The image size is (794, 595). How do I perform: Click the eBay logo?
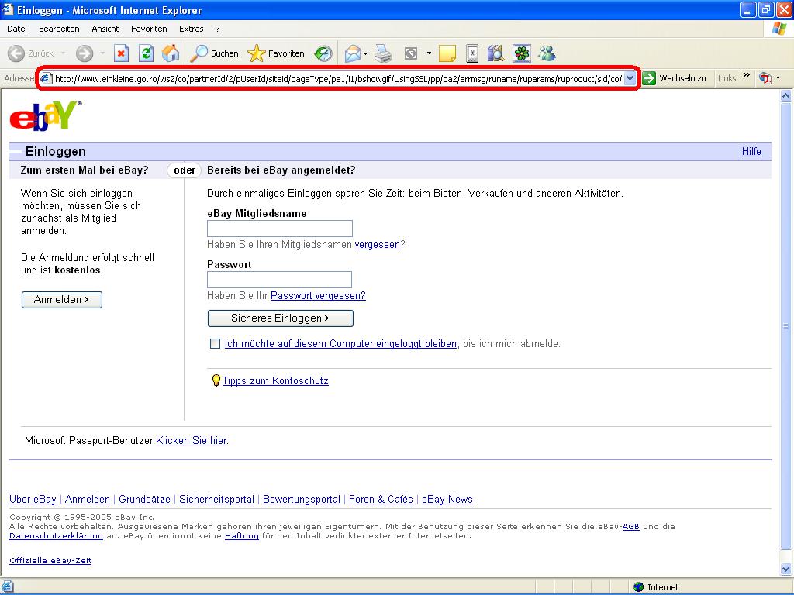click(46, 116)
